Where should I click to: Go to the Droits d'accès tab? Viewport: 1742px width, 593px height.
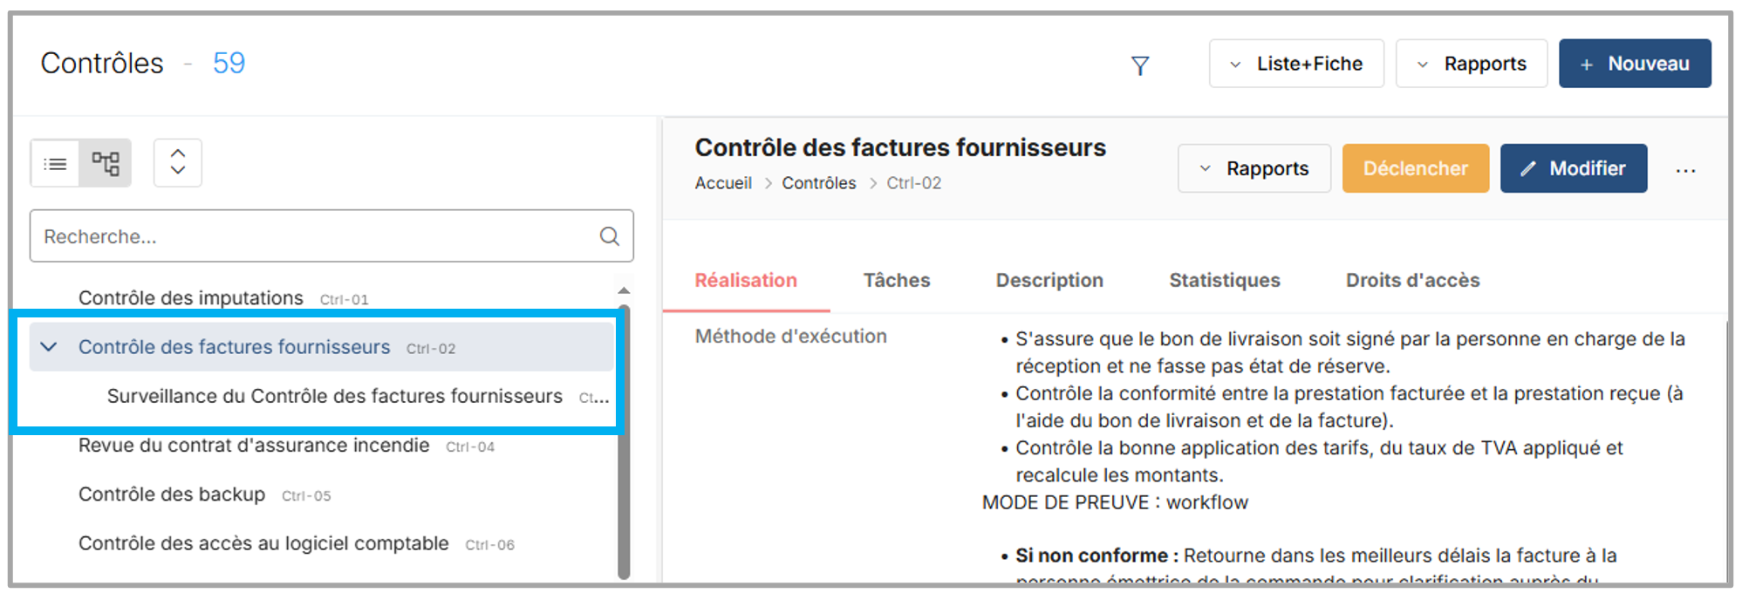click(1412, 280)
